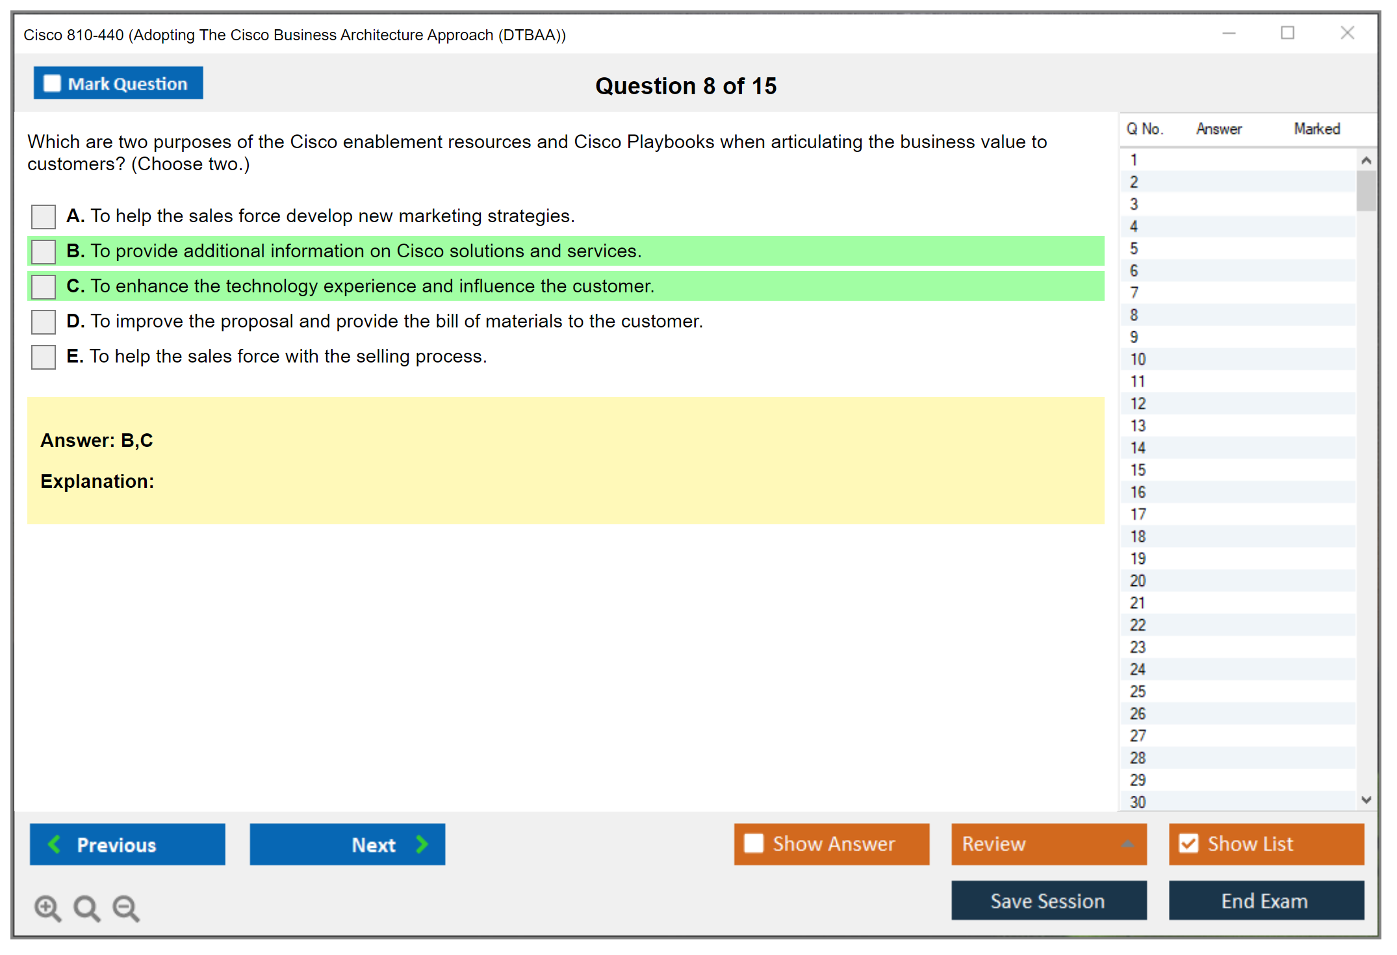Viewport: 1397px width, 955px height.
Task: Click the reset zoom magnifier icon
Action: (x=86, y=908)
